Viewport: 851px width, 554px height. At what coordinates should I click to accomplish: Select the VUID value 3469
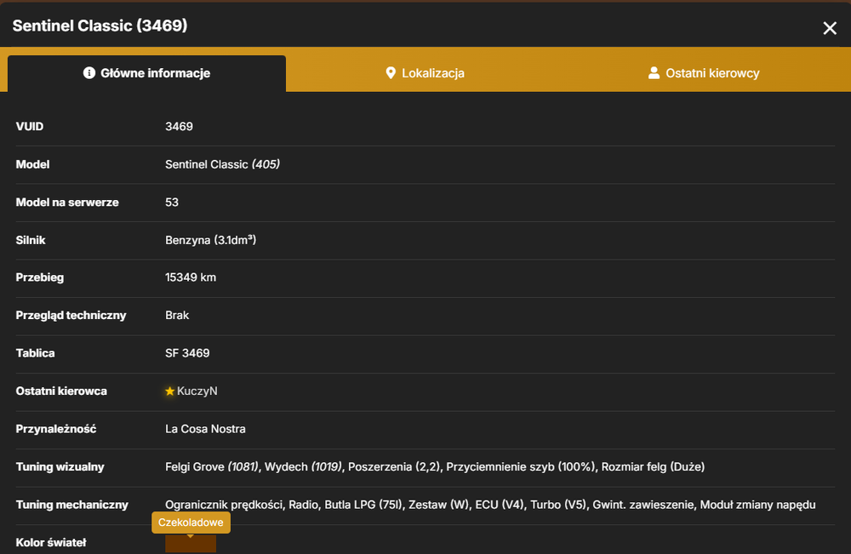click(x=179, y=127)
